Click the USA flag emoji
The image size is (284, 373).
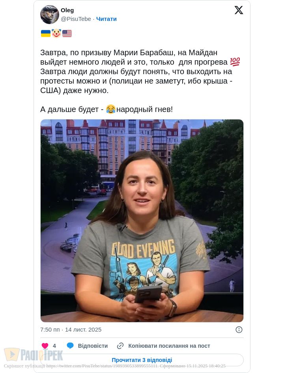pos(67,34)
